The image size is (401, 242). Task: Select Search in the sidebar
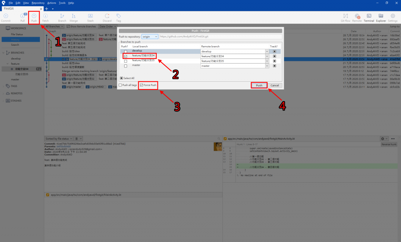[15, 45]
